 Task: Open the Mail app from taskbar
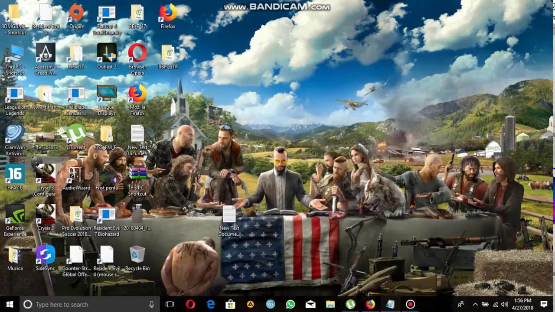[x=310, y=304]
